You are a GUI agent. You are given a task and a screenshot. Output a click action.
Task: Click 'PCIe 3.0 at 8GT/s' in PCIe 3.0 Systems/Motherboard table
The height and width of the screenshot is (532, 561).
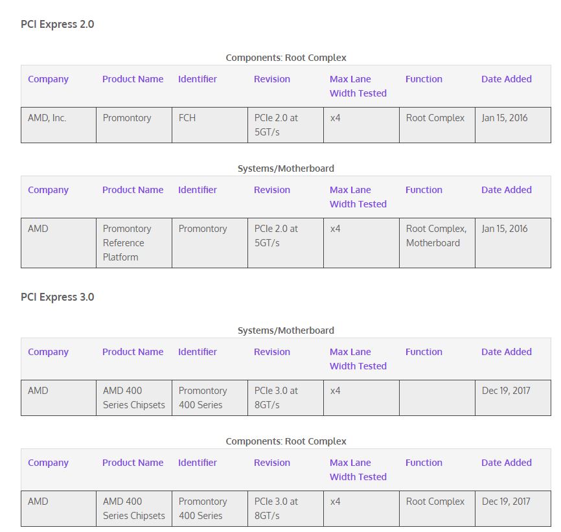(x=276, y=398)
